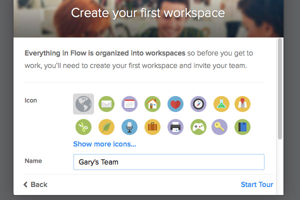
Task: Choose the red heart icon
Action: coord(175,104)
